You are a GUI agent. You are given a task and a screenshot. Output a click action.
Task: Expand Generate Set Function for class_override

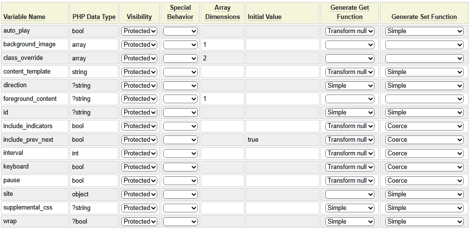[x=424, y=58]
